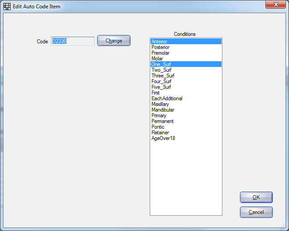Close the Edit Auto Code Item dialog
Viewport: 289px width, 231px height.
pos(275,4)
